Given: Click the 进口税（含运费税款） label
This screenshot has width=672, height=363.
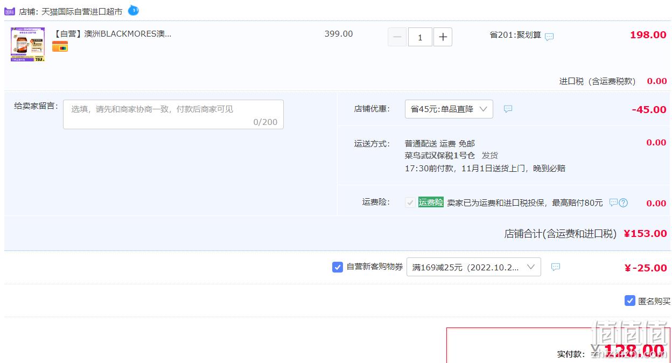Looking at the screenshot, I should [x=597, y=81].
